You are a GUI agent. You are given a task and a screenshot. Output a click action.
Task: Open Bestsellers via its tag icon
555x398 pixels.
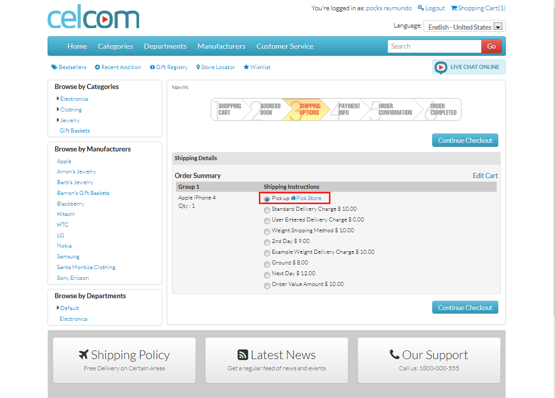point(54,68)
